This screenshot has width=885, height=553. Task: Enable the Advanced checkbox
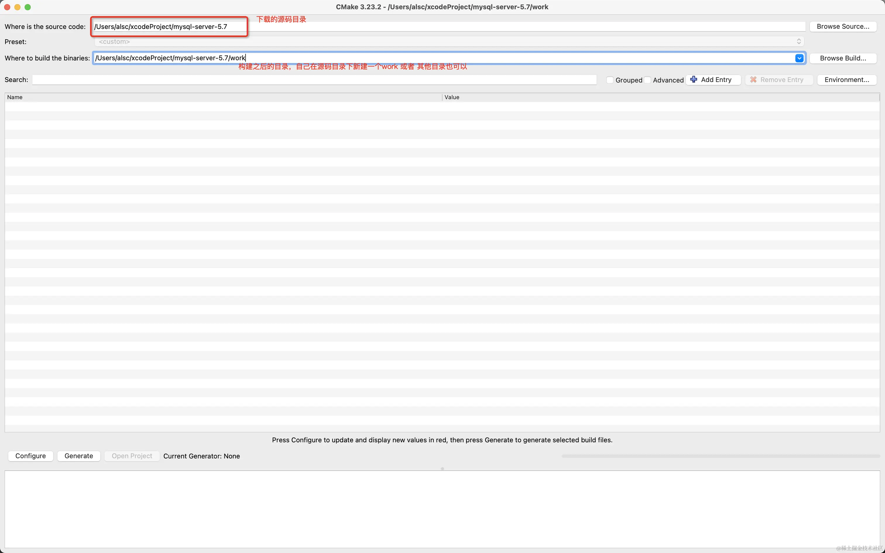(x=647, y=80)
